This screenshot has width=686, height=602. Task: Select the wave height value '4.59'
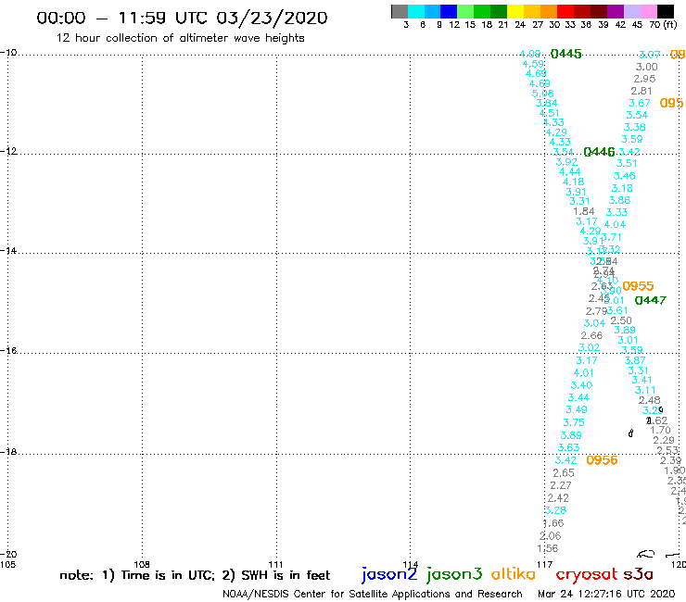pos(533,64)
